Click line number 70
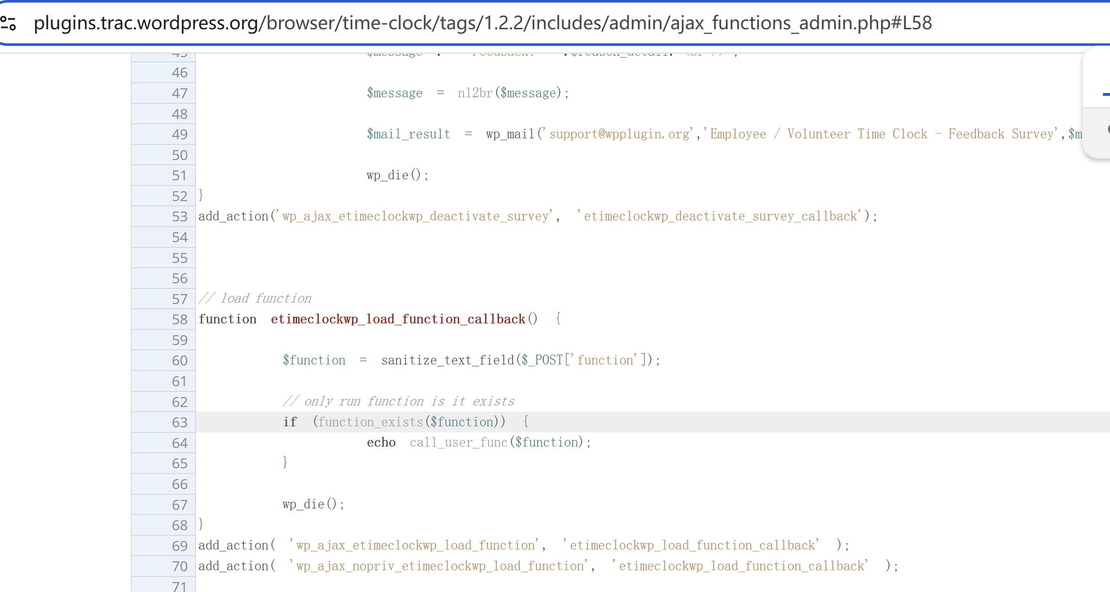The height and width of the screenshot is (592, 1110). pos(179,567)
